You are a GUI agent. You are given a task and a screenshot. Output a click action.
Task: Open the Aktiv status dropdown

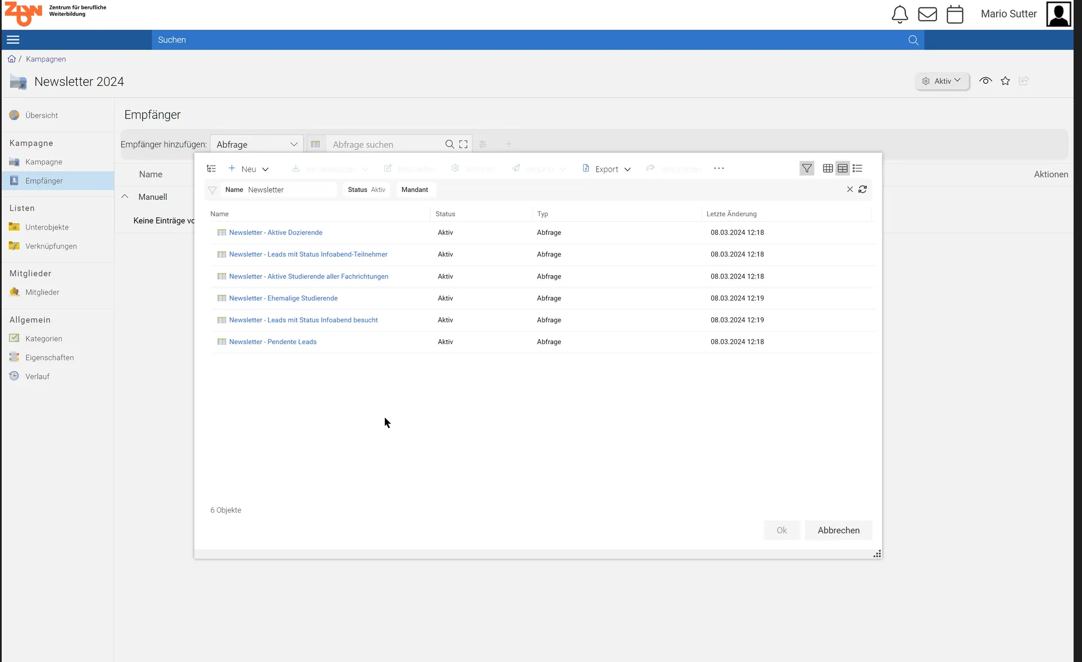(x=942, y=81)
